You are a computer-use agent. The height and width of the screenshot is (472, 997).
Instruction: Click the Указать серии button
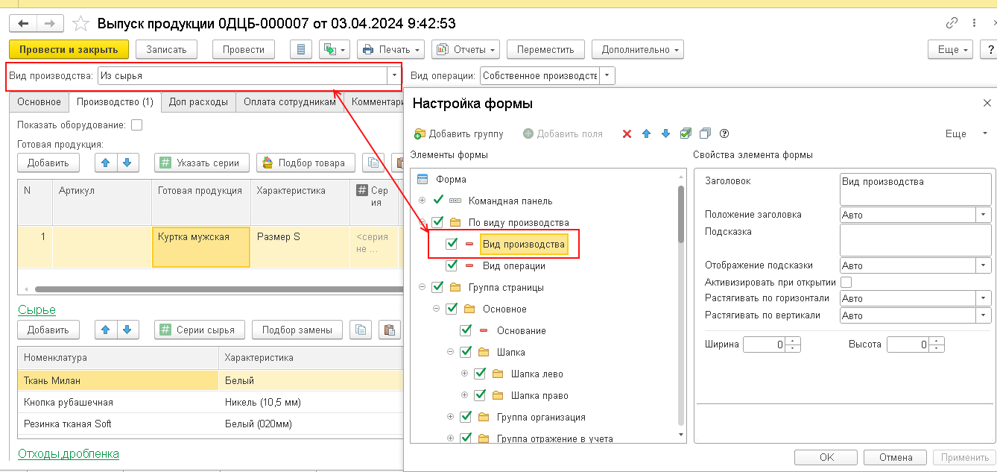[201, 163]
